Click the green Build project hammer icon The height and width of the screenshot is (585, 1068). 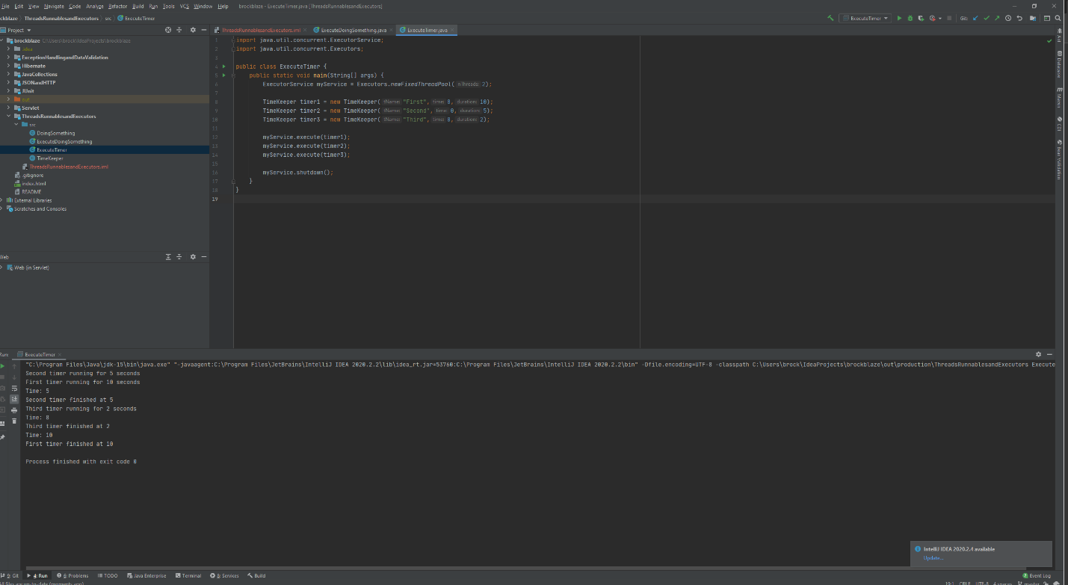click(x=831, y=18)
